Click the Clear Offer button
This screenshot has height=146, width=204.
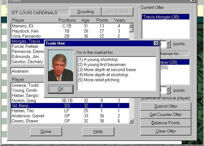tap(165, 131)
